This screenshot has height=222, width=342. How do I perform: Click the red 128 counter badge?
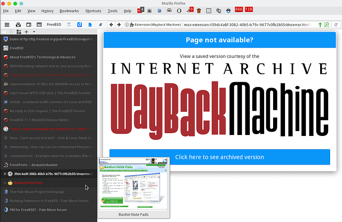pos(249,9)
